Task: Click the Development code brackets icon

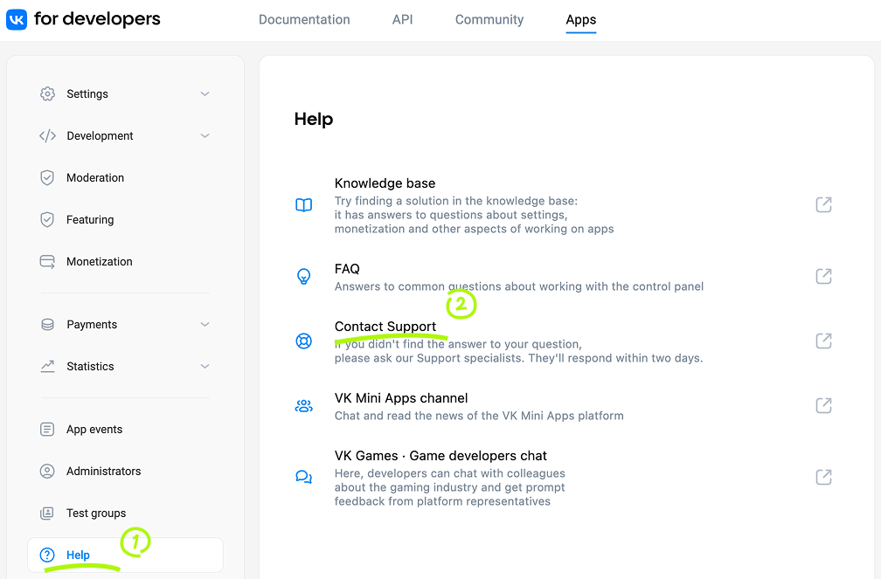Action: [47, 136]
